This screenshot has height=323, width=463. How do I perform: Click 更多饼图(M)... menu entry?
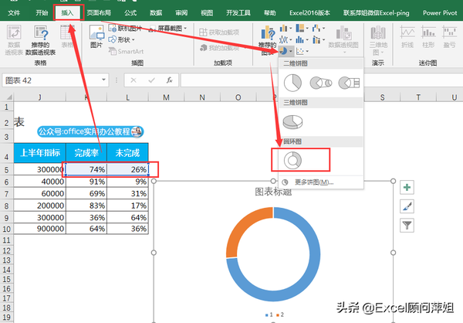click(x=314, y=182)
